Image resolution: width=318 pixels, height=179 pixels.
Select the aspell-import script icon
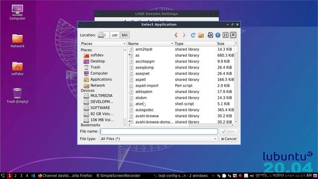pos(131,86)
